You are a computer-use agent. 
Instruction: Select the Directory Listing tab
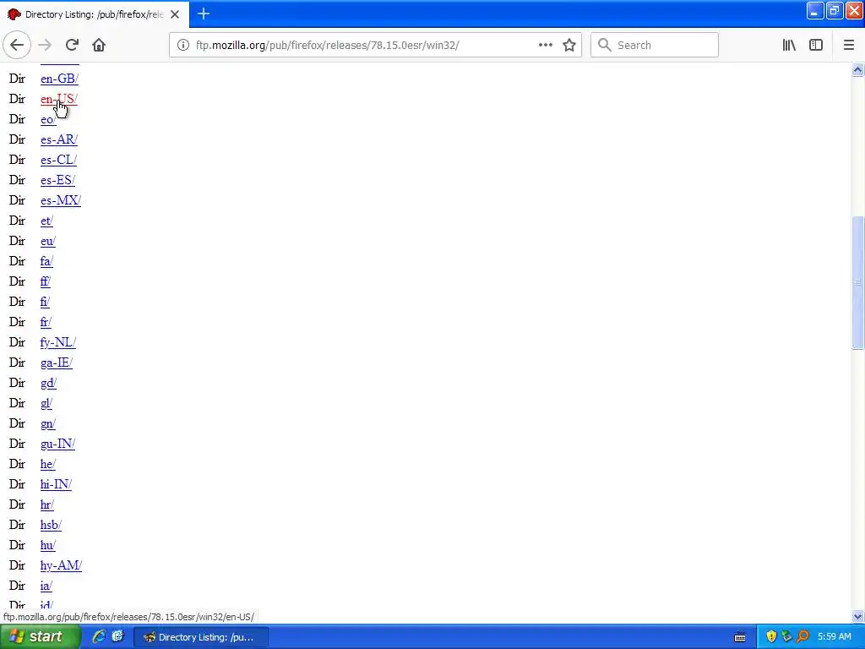coord(95,14)
